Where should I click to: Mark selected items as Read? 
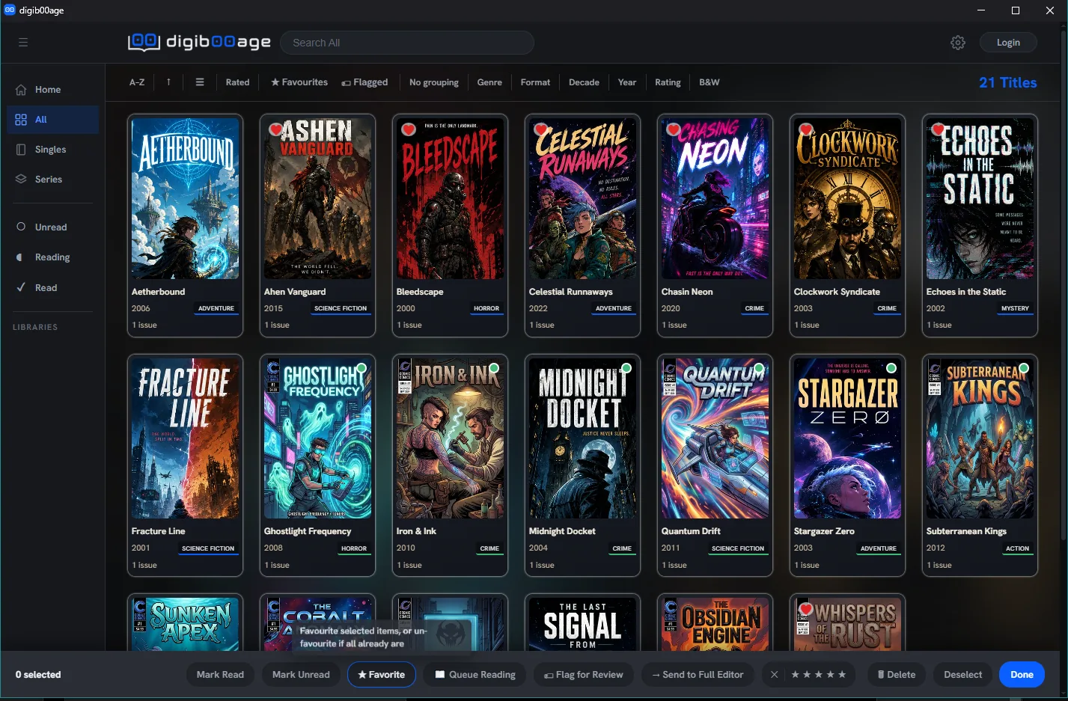click(220, 675)
